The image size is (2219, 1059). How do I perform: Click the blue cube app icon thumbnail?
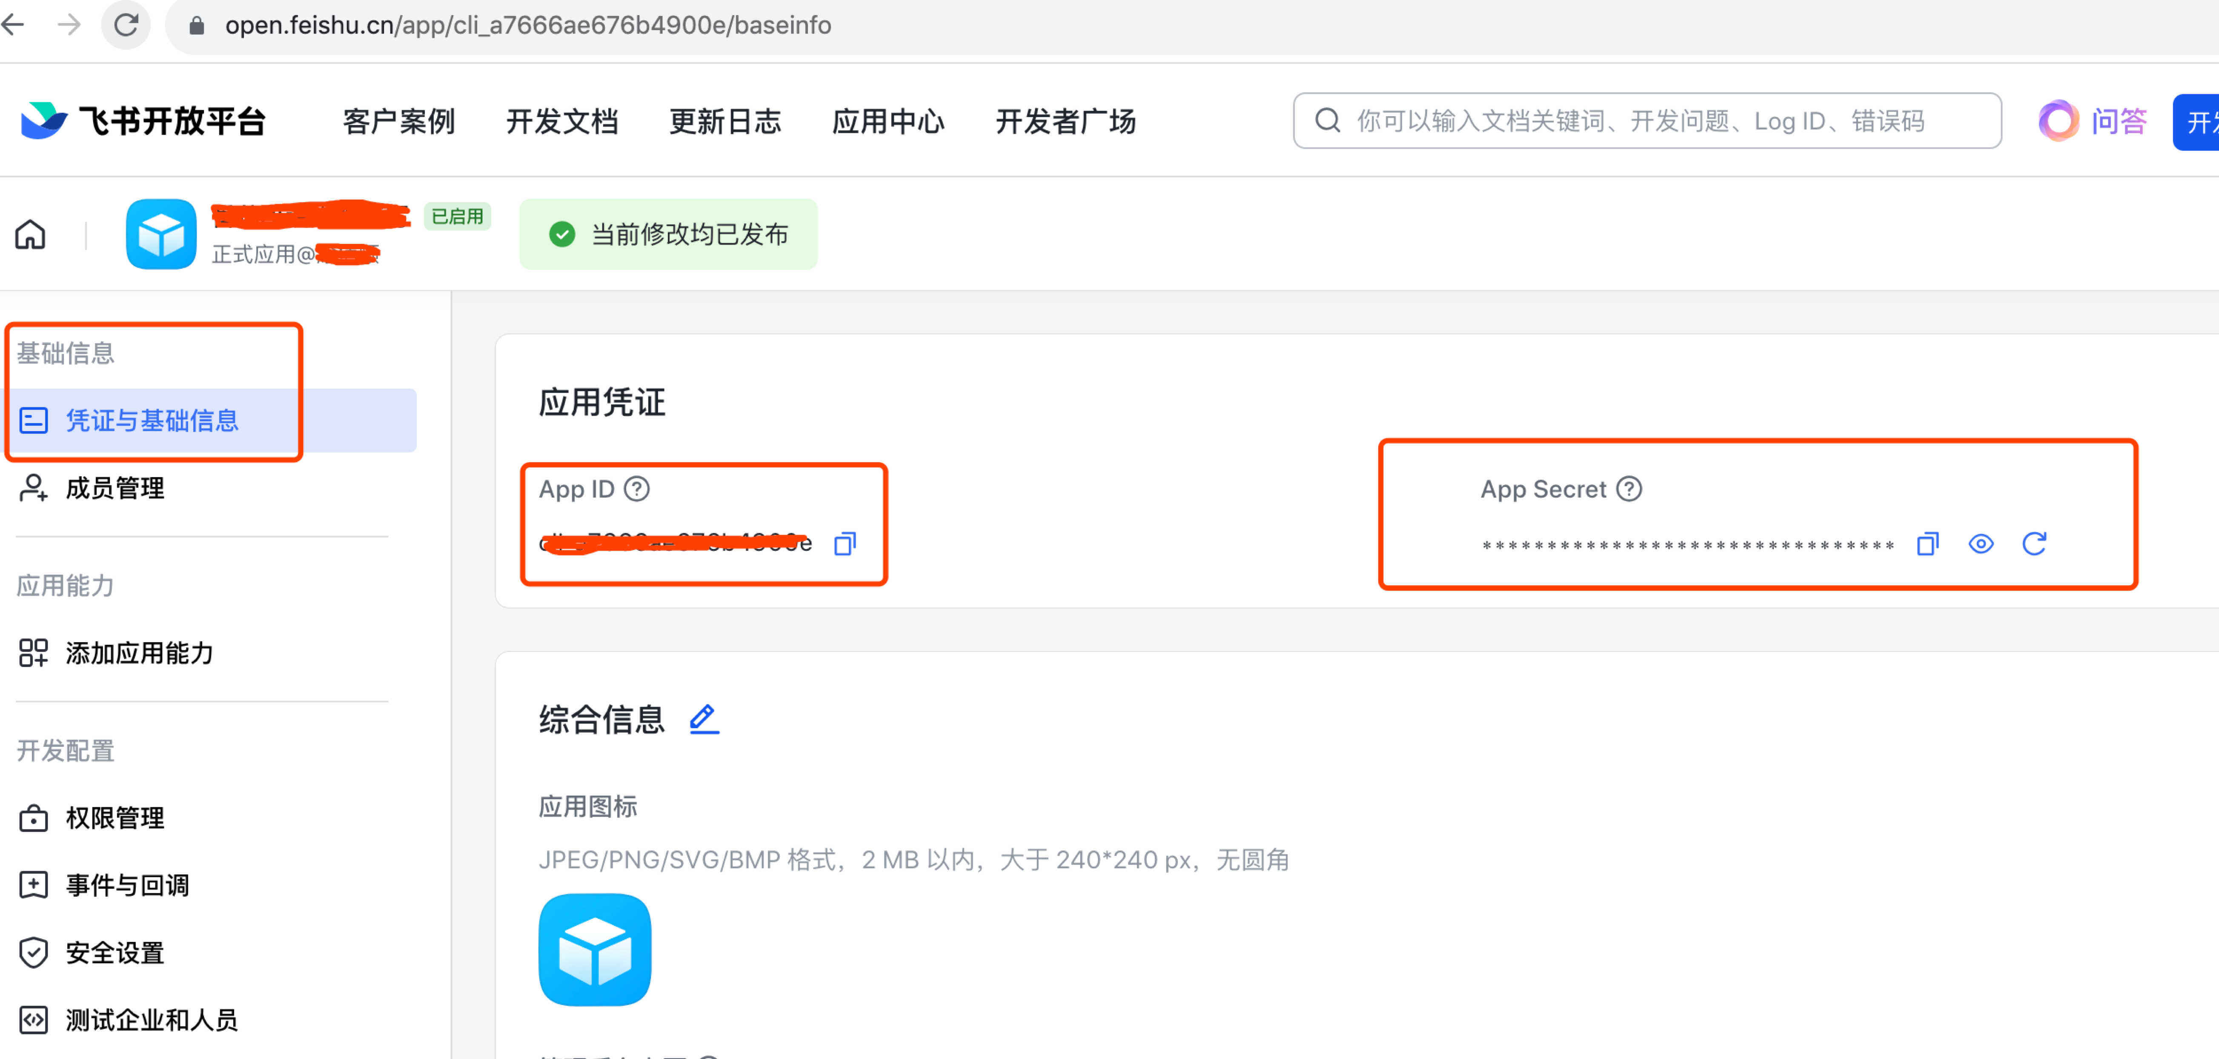pyautogui.click(x=594, y=949)
